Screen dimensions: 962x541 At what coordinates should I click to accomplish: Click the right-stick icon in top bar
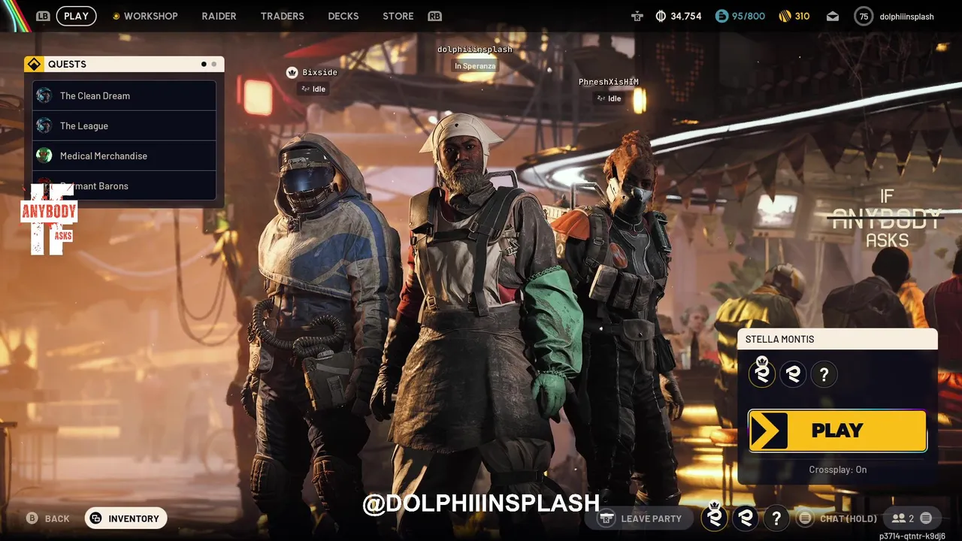pos(637,16)
